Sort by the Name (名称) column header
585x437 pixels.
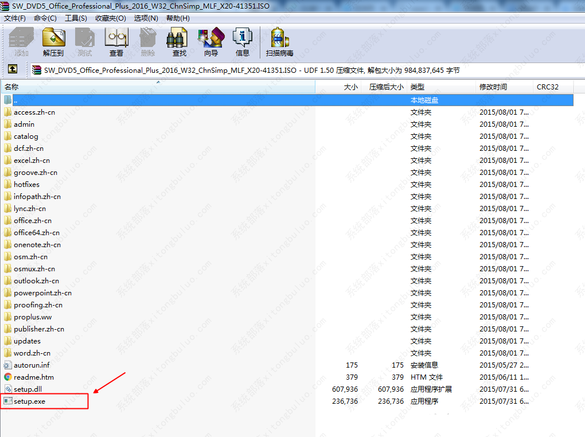(158, 87)
